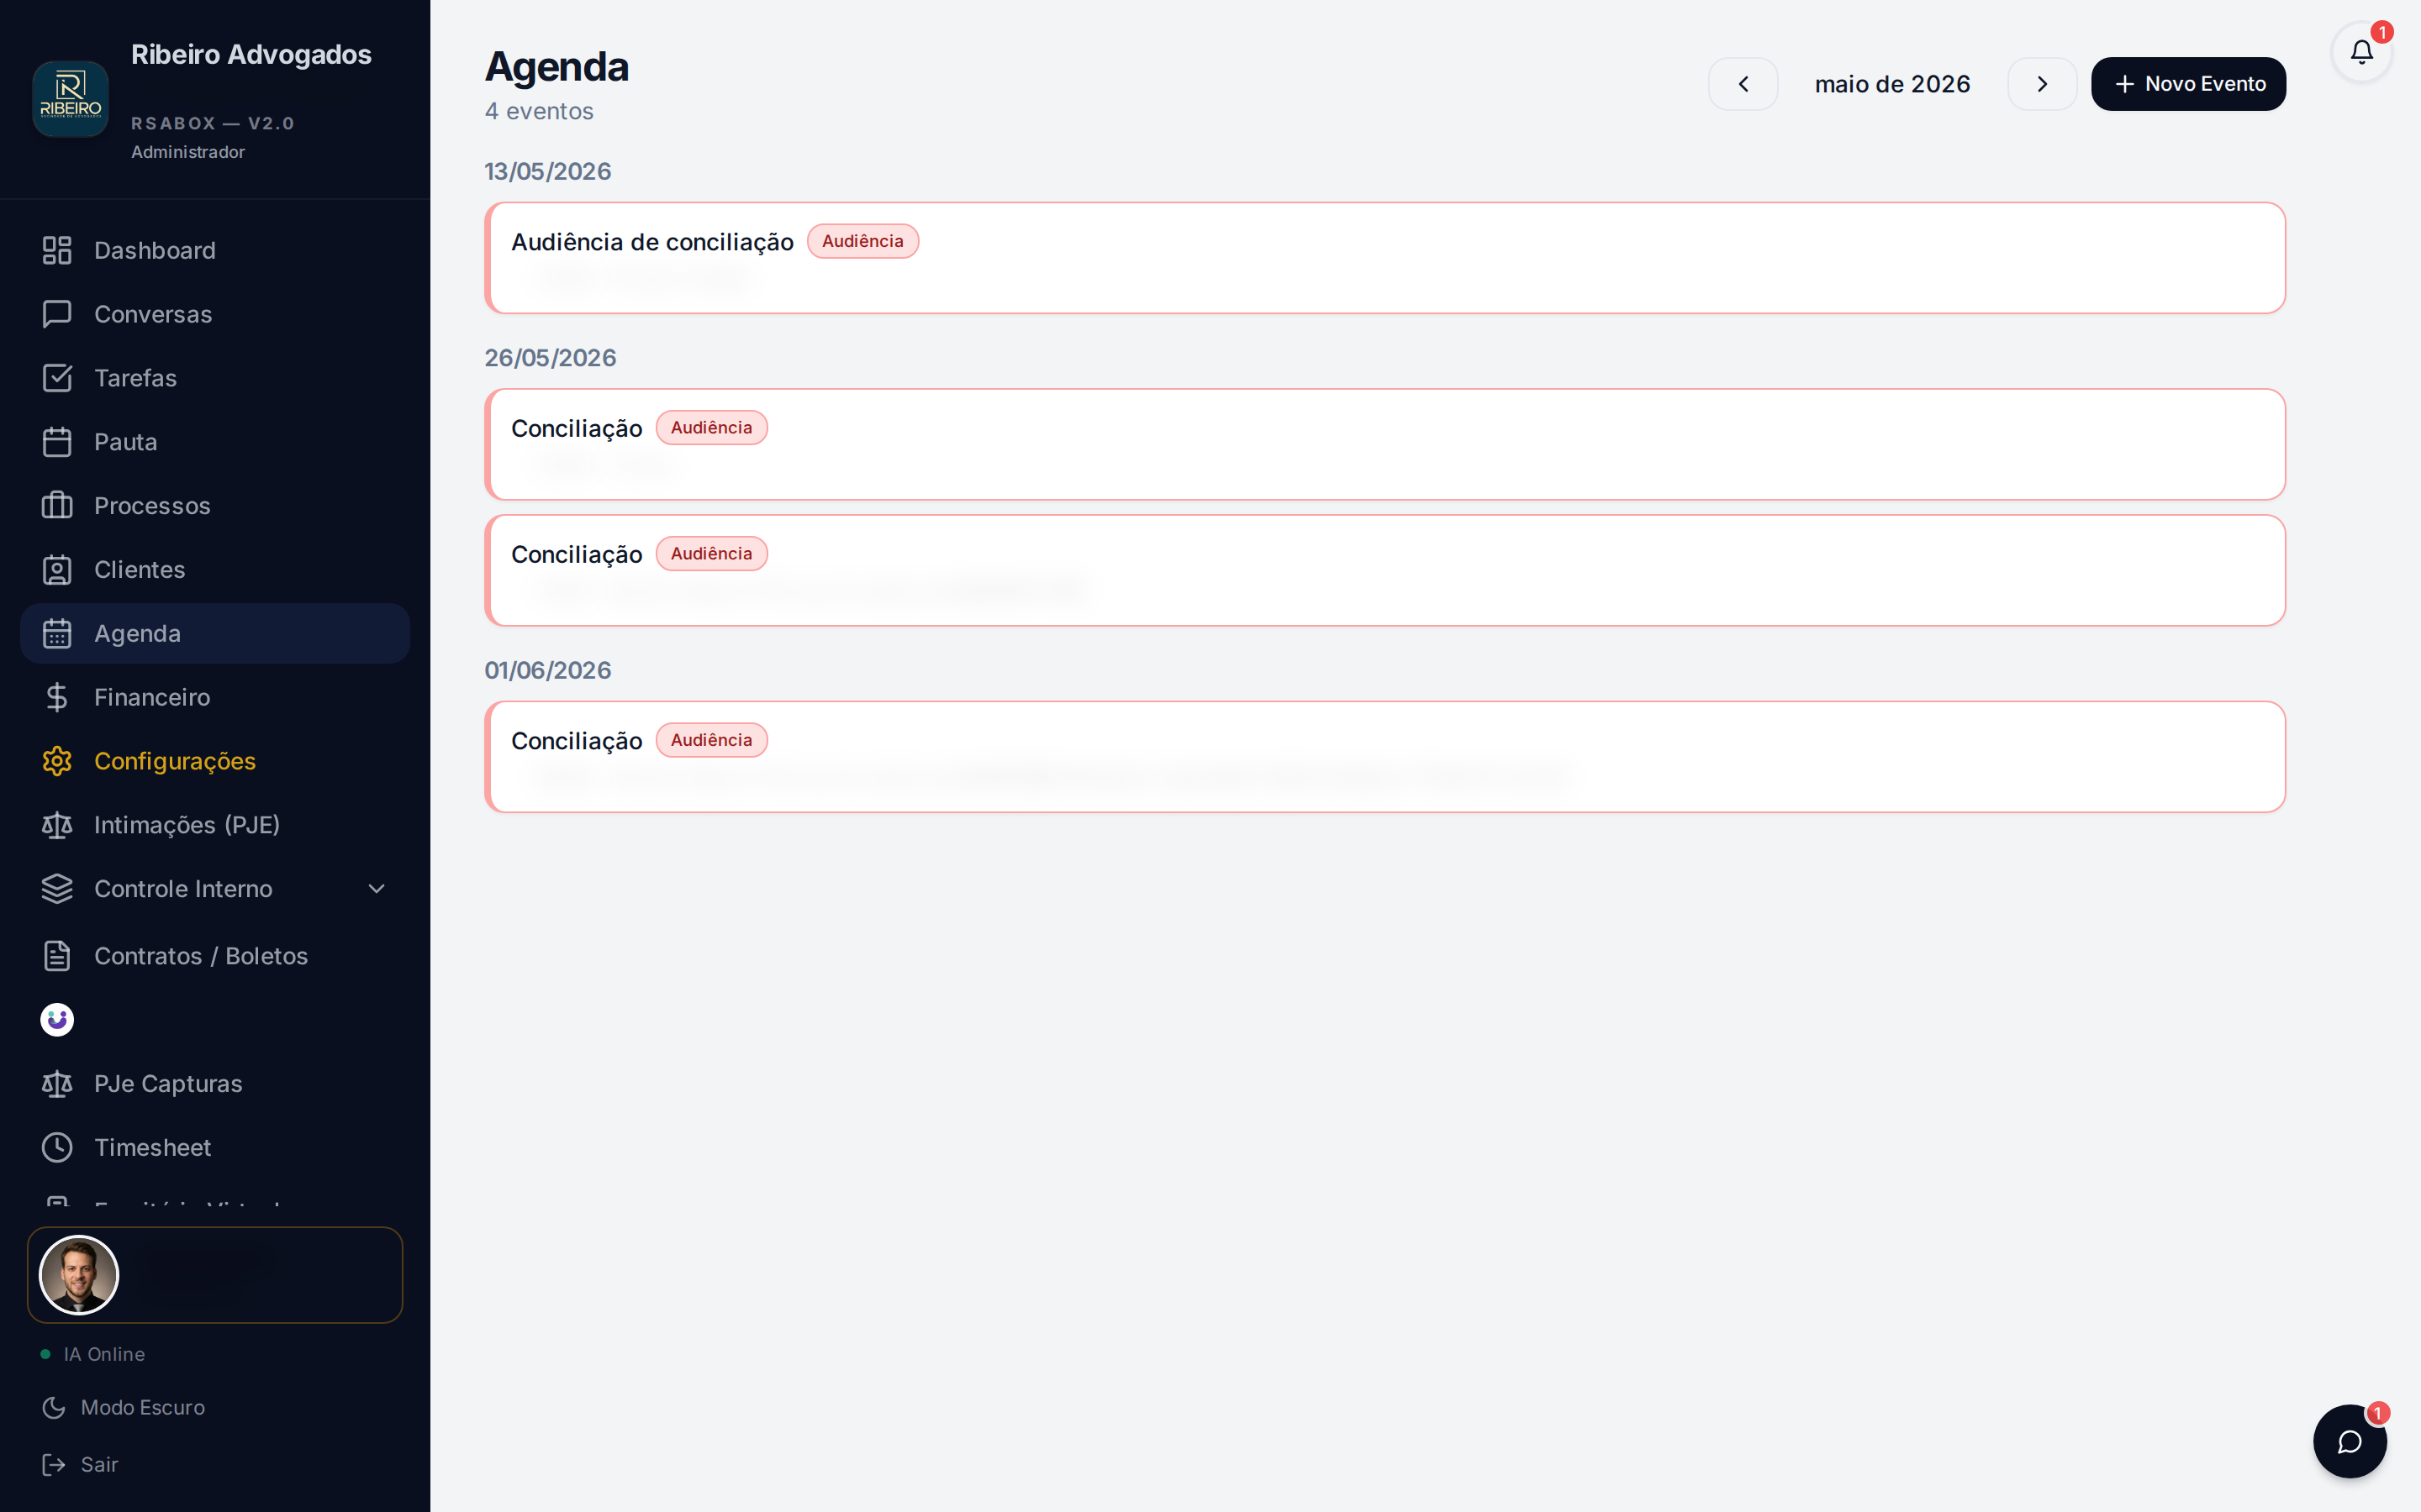Click the 01/06/2026 date heading
Viewport: 2421px width, 1512px height.
[x=547, y=670]
